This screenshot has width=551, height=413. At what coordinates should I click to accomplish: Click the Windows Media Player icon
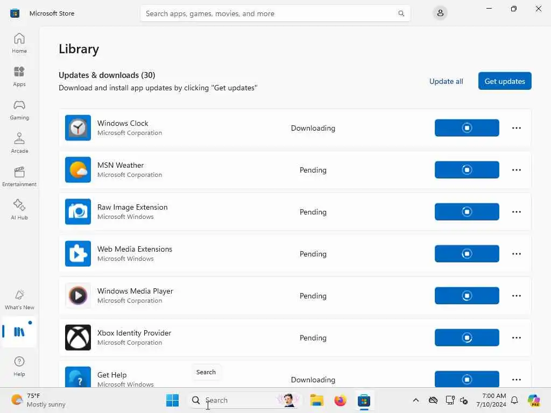coord(78,296)
